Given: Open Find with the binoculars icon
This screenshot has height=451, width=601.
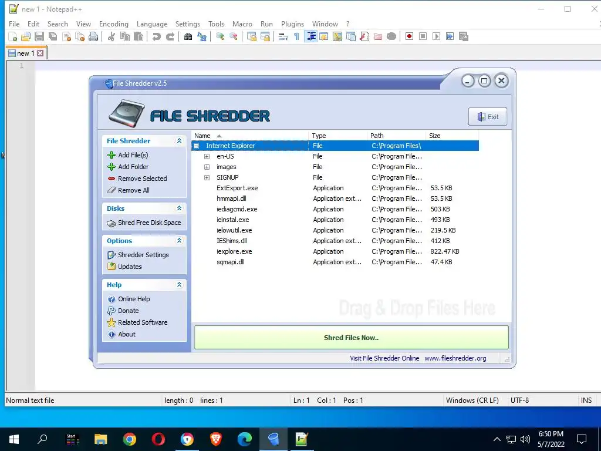Looking at the screenshot, I should pos(188,36).
